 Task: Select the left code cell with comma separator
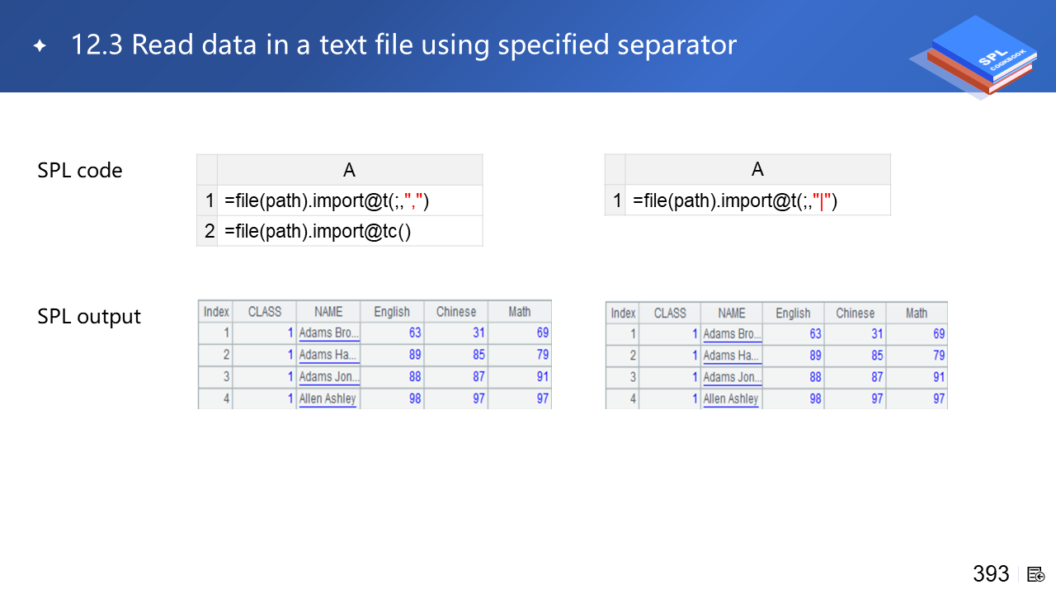tap(350, 200)
